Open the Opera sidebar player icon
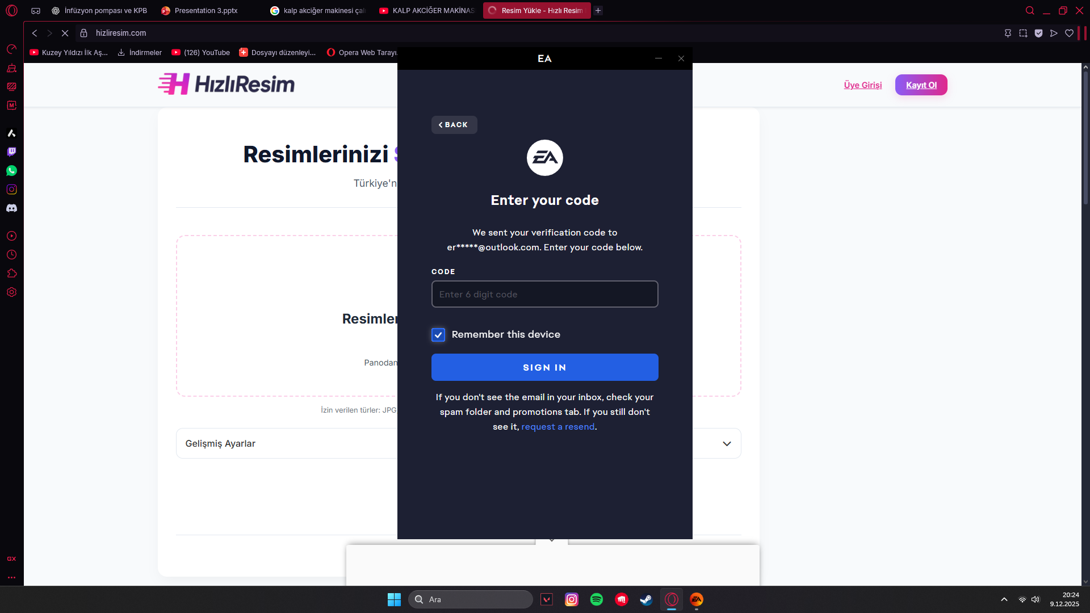 point(11,236)
